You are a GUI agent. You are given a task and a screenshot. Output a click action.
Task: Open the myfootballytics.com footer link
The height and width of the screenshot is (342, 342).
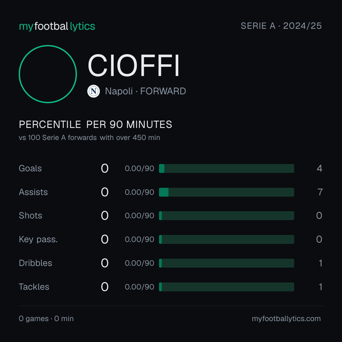click(286, 319)
